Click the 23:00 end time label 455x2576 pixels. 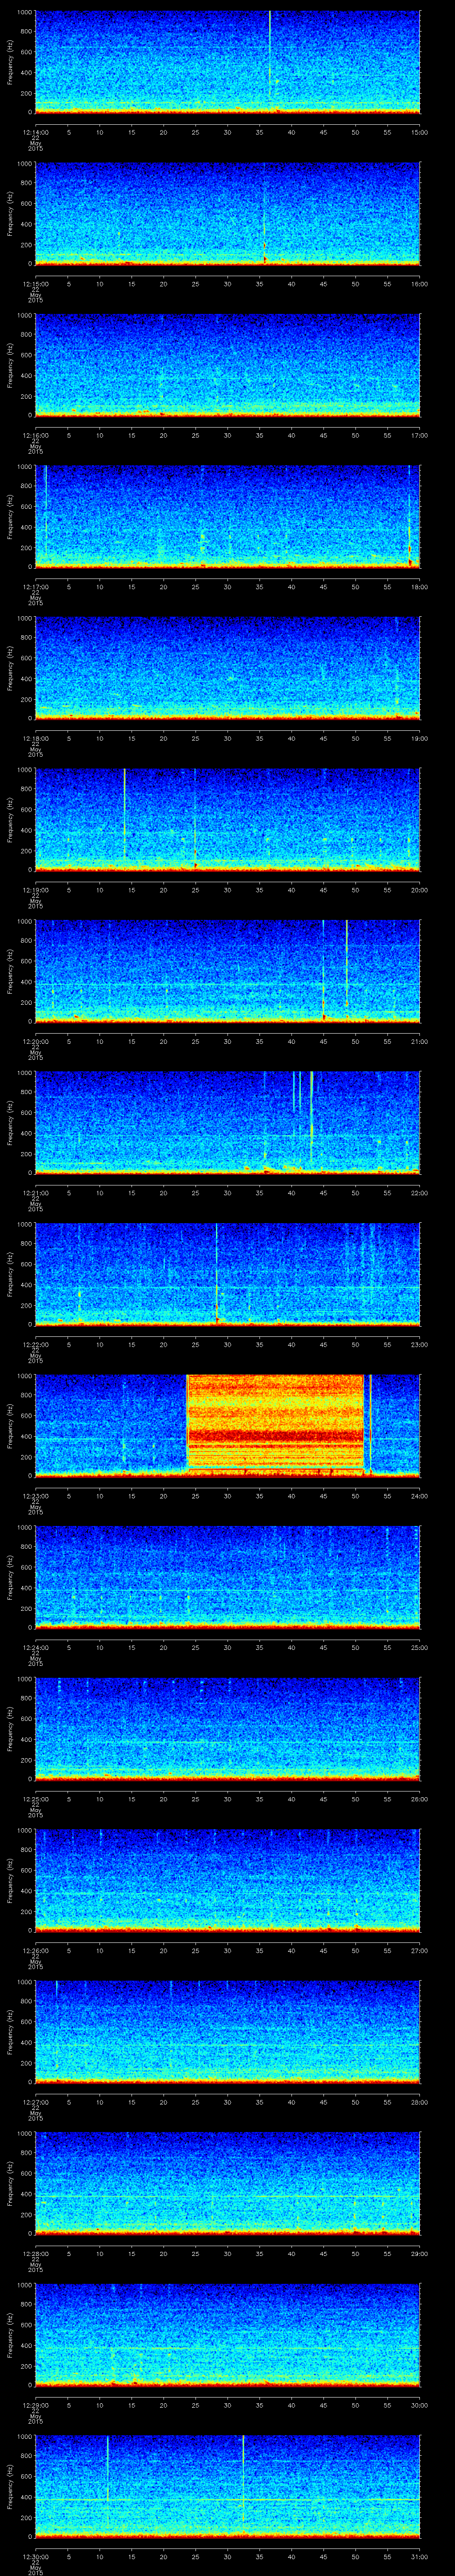[x=419, y=1344]
